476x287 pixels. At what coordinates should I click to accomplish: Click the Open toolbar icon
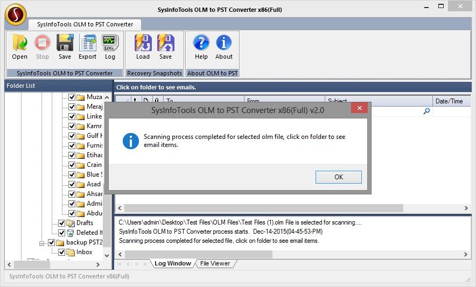(20, 43)
